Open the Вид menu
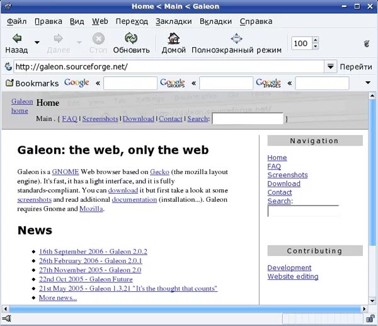Image resolution: width=378 pixels, height=326 pixels. [77, 21]
